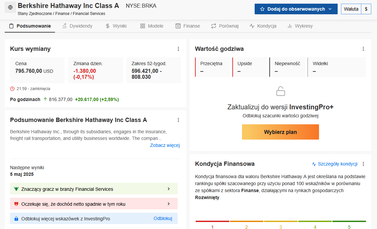Expand Znaczący gracz w branży Financial Services tip
377x229 pixels.
94,189
